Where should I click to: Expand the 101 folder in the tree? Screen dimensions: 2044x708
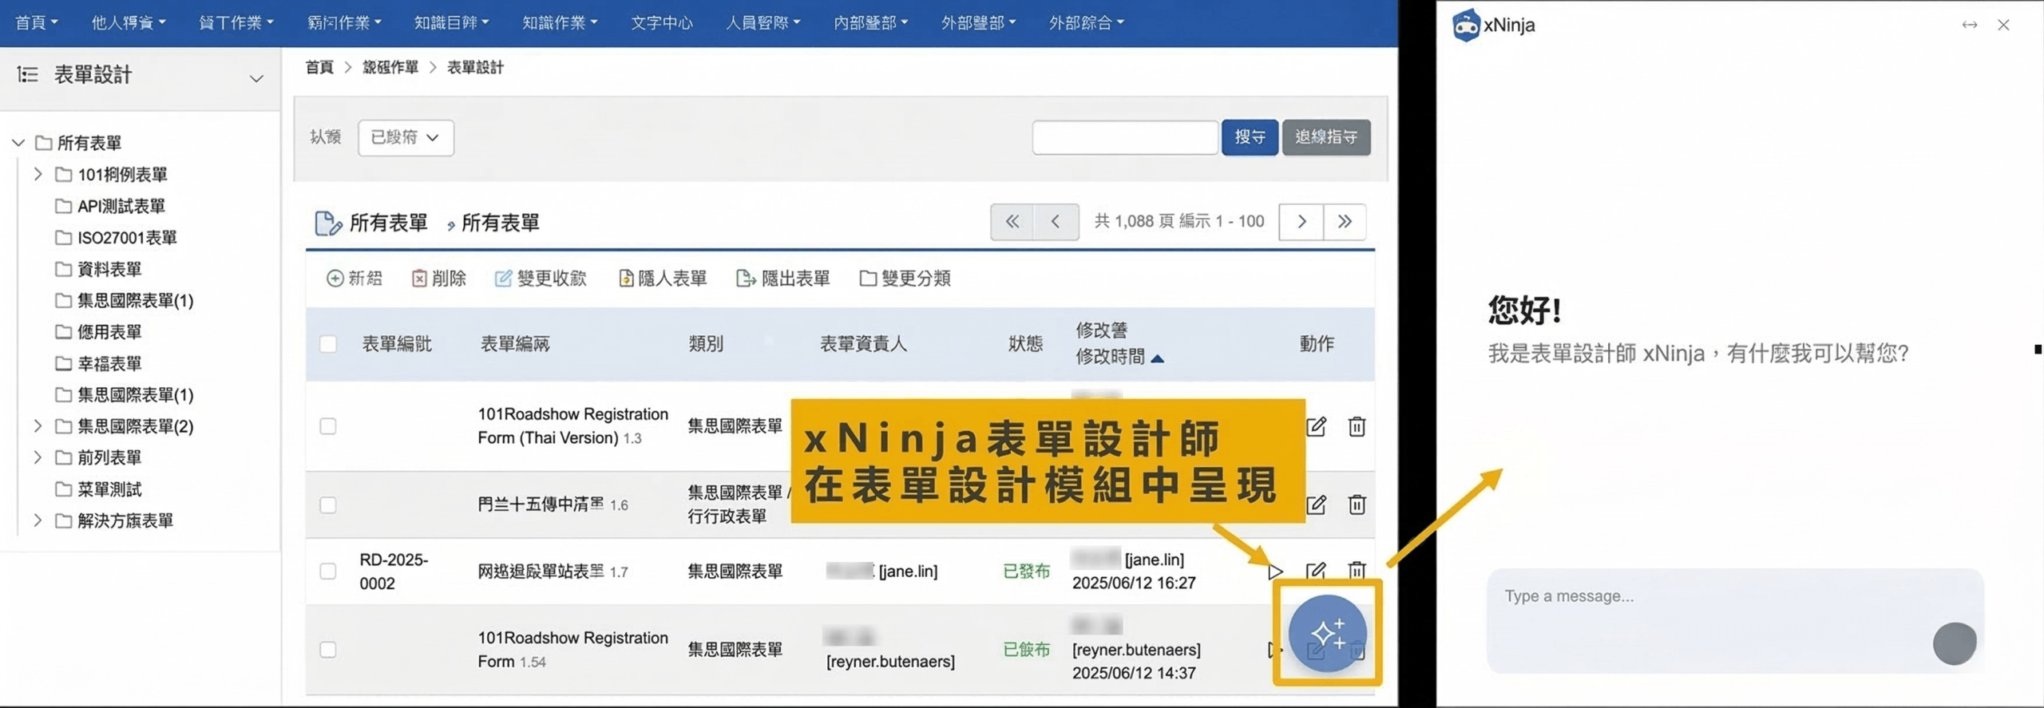pyautogui.click(x=38, y=175)
